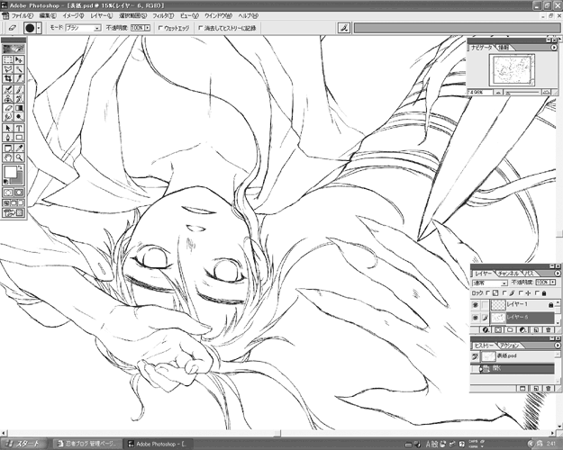Select the Blur tool
This screenshot has width=563, height=450.
coord(8,117)
